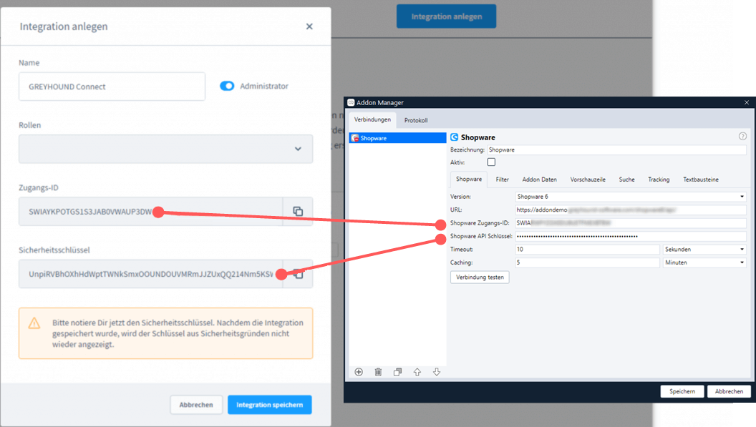Toggle the Administrator switch

[227, 86]
